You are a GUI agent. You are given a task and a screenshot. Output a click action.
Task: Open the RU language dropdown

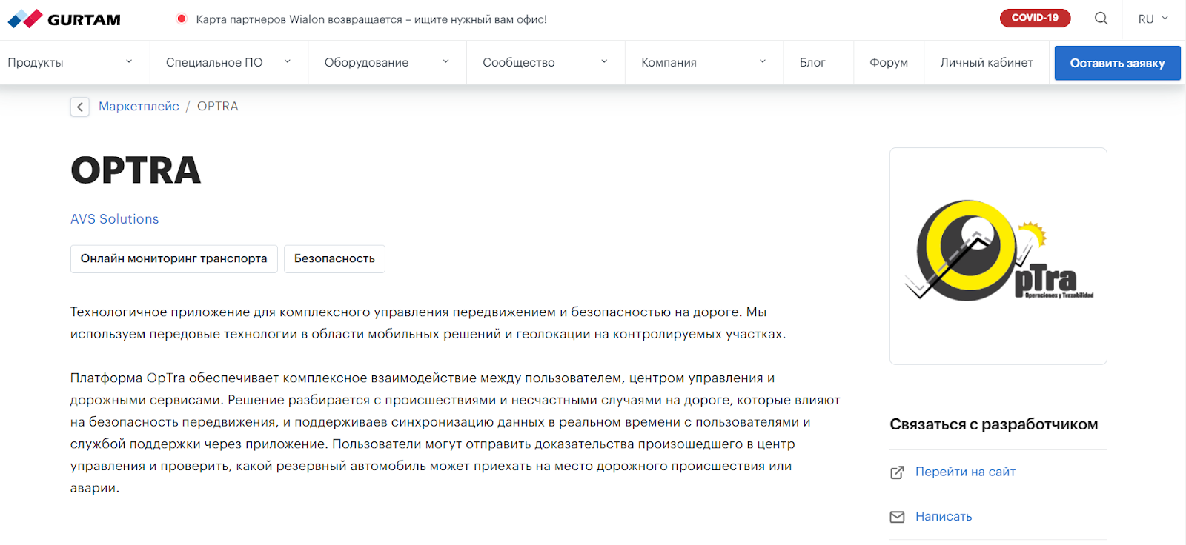(x=1153, y=19)
